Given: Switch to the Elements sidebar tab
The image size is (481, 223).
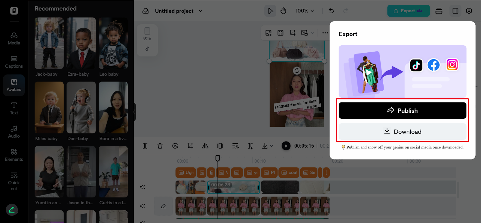Looking at the screenshot, I should coord(14,155).
